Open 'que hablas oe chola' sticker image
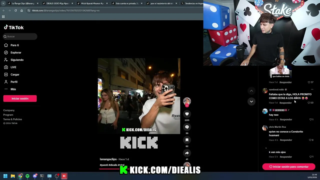This screenshot has width=320, height=180. (280, 72)
